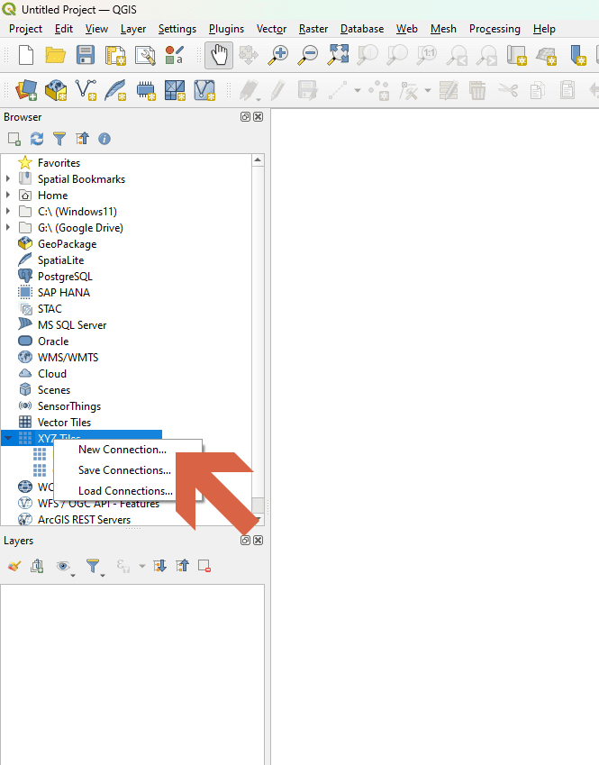Open an existing project folder icon
Screen dimensions: 599x765
coord(56,55)
